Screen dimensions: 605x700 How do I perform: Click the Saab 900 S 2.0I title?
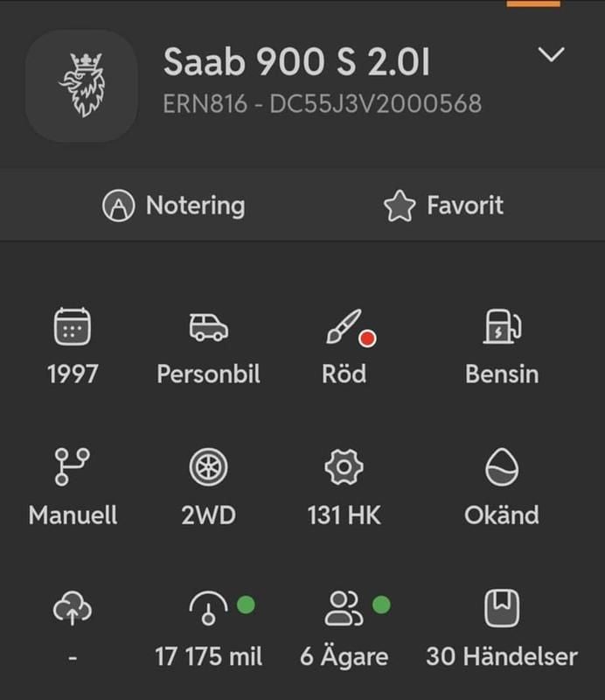(296, 61)
